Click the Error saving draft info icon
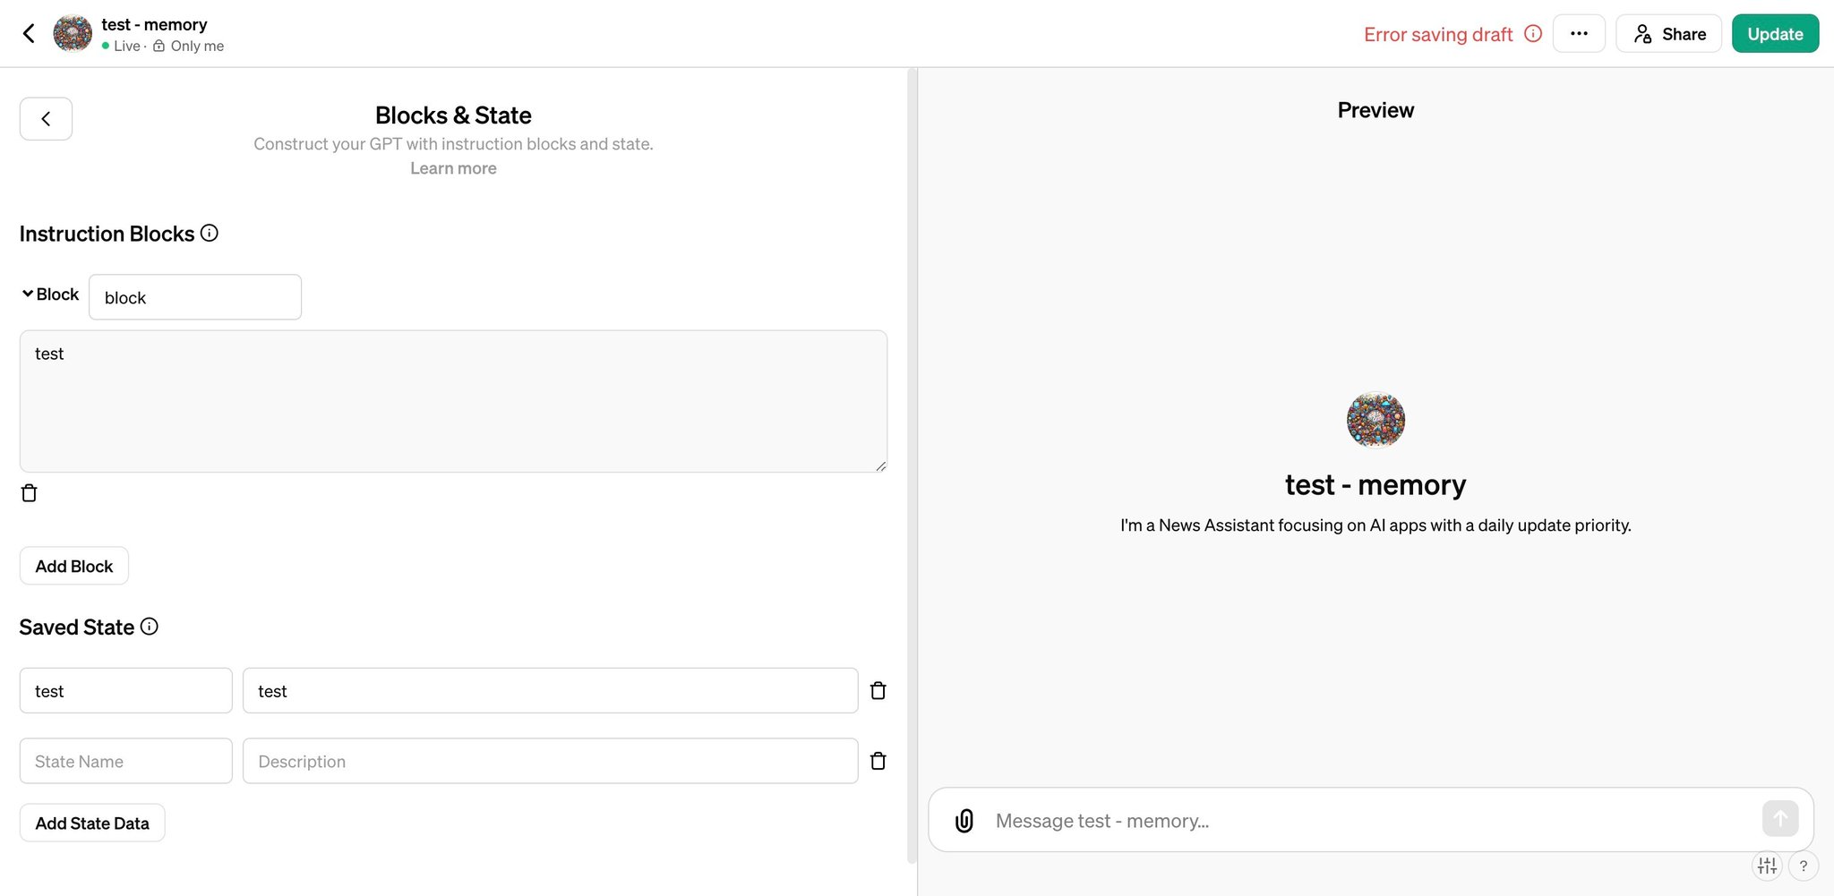The height and width of the screenshot is (896, 1834). tap(1533, 34)
